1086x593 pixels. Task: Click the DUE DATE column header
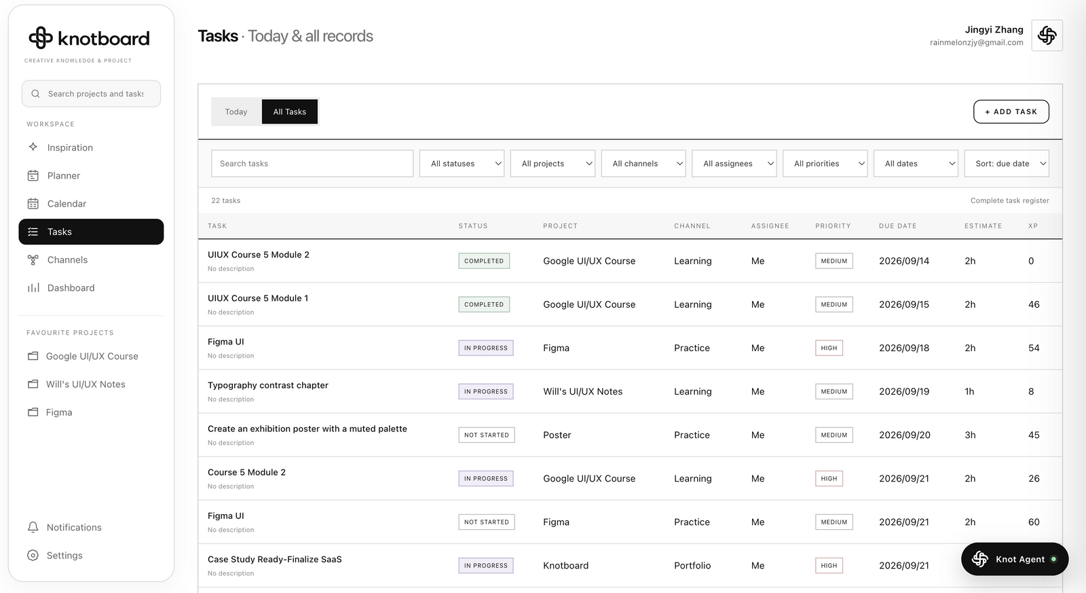(897, 226)
